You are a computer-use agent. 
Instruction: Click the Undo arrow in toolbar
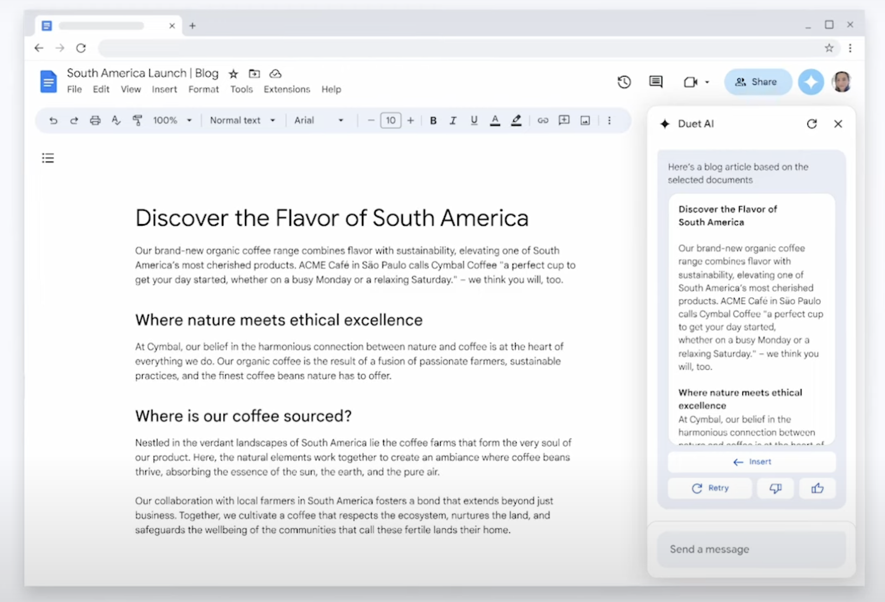[x=53, y=121]
